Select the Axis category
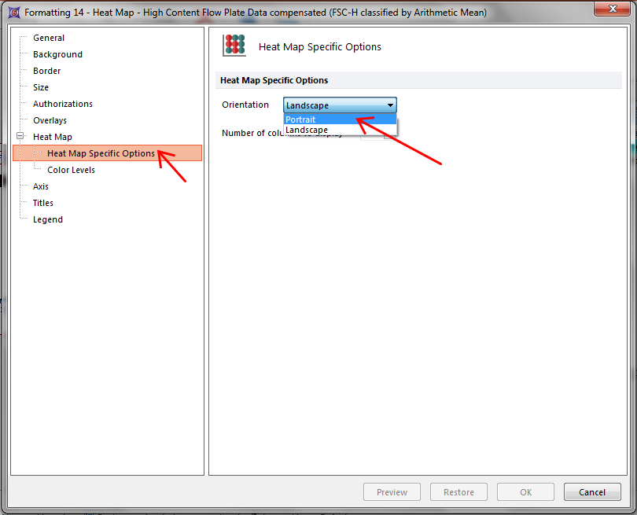 click(x=41, y=186)
